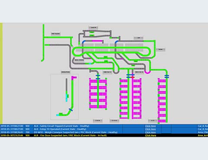The width and height of the screenshot is (208, 160).
Task: Click the cyan end segment of inset curved conveyor
Action: 58,115
